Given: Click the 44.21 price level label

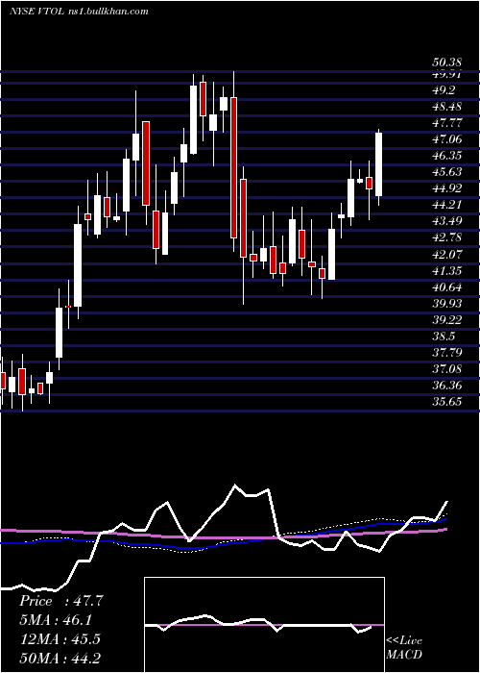Looking at the screenshot, I should pos(447,205).
